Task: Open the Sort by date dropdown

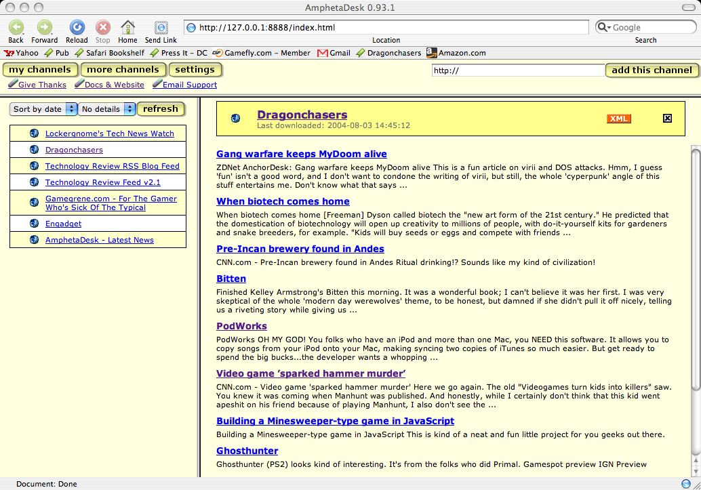Action: tap(44, 109)
